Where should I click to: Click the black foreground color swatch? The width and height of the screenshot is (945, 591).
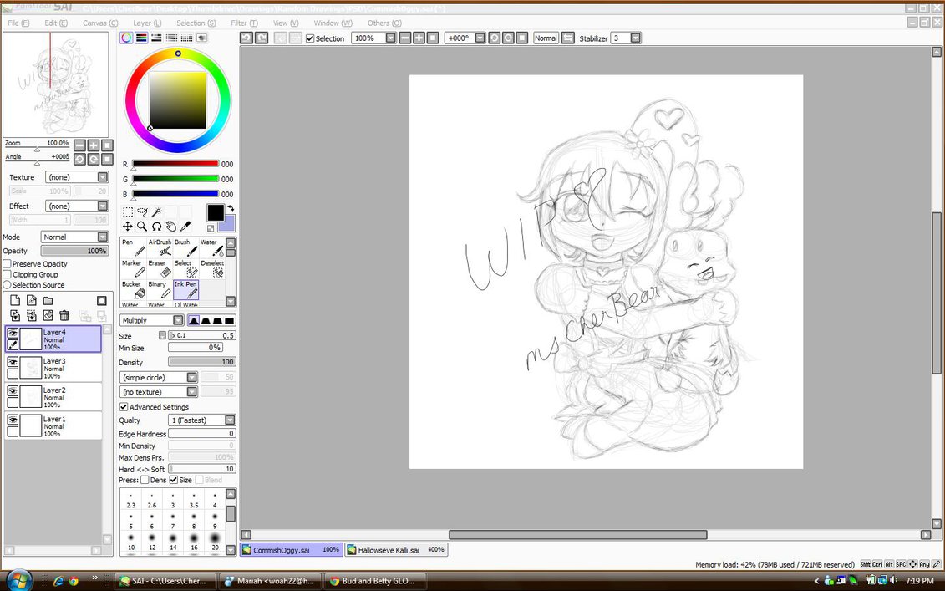coord(215,211)
